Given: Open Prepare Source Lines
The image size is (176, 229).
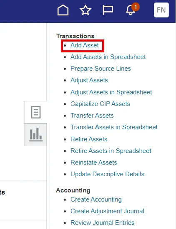Looking at the screenshot, I should click(101, 69).
